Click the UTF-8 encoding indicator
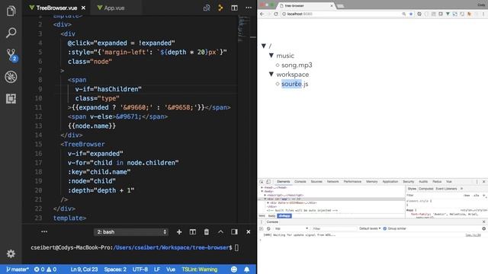The image size is (488, 274). click(140, 269)
